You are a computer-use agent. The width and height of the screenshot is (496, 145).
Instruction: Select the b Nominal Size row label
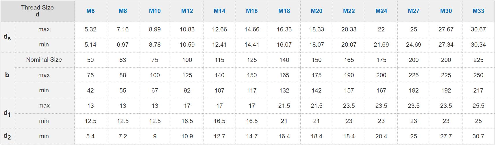(44, 60)
